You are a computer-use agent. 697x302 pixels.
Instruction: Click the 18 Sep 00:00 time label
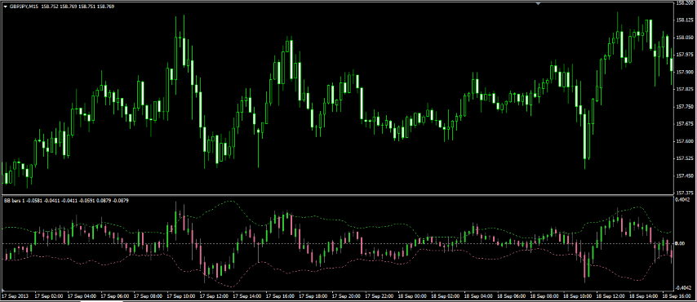[411, 295]
